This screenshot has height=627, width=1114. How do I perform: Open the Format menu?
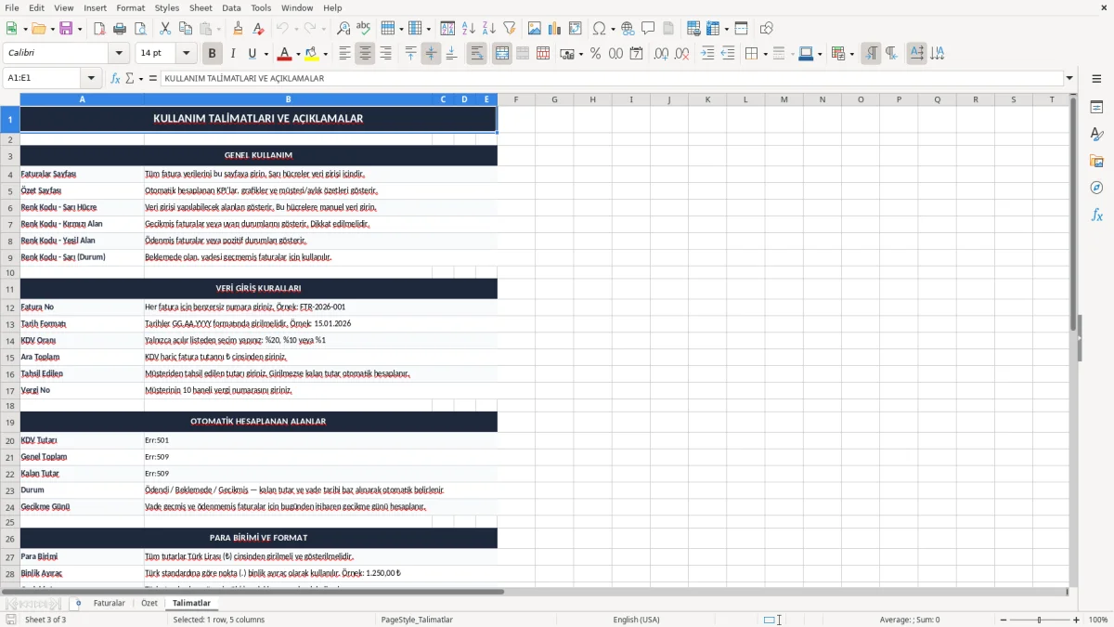pyautogui.click(x=130, y=7)
